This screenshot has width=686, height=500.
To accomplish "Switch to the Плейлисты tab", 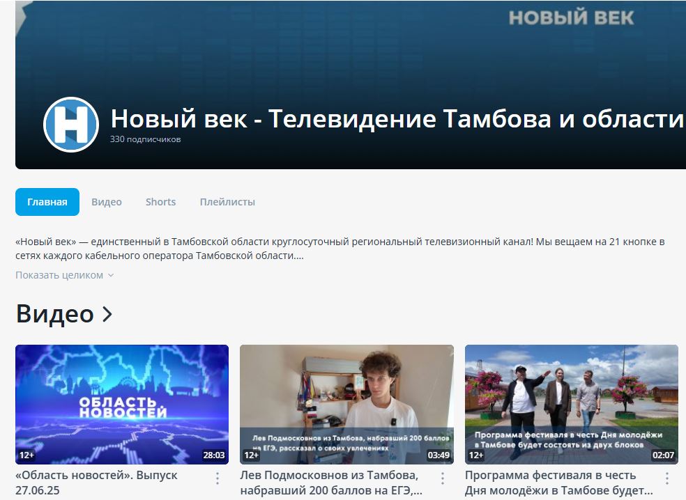I will coord(227,202).
